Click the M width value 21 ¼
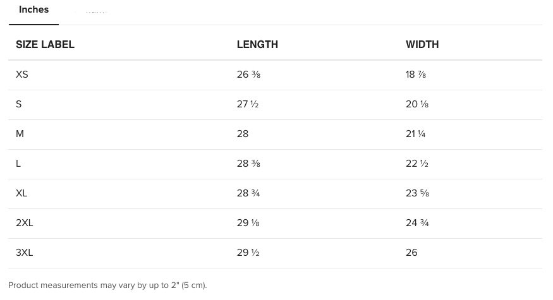 pos(415,134)
